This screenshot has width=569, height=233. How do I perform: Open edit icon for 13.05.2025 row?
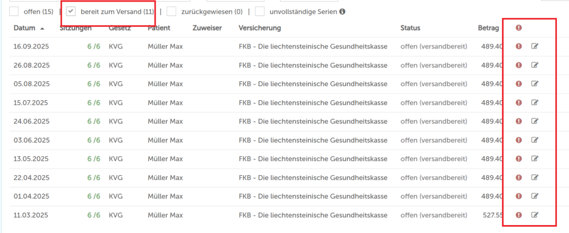[x=534, y=159]
